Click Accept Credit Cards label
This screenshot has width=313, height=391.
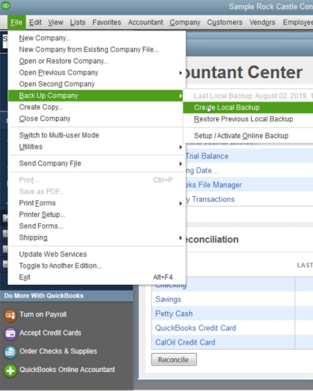tap(51, 333)
